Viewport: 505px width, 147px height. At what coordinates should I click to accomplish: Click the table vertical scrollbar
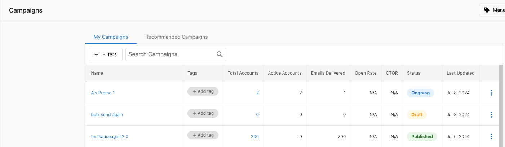(x=501, y=106)
